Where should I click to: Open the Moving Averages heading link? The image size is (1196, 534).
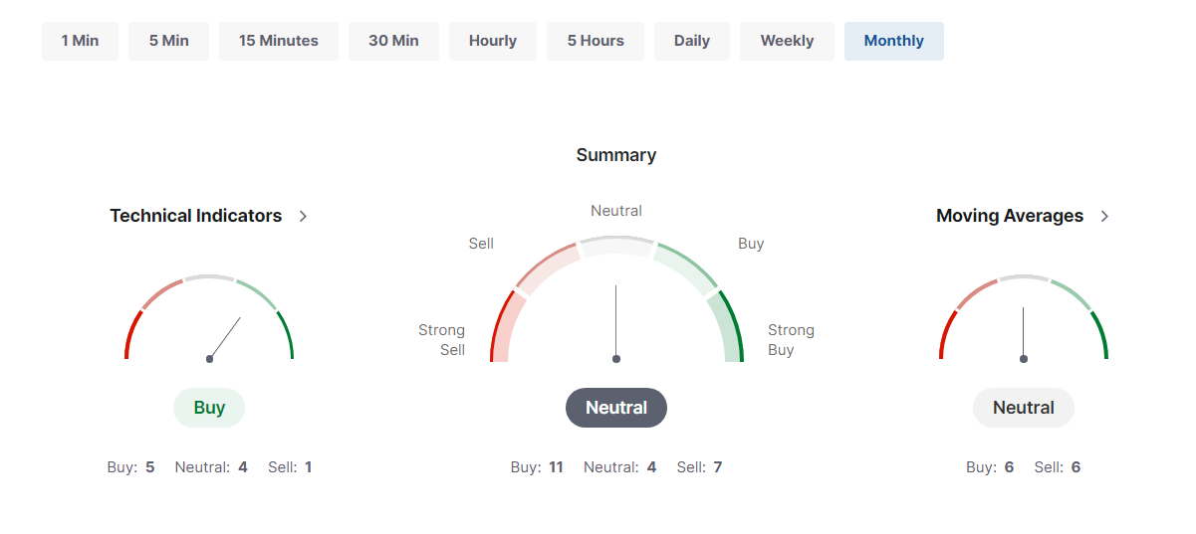[x=1010, y=216]
